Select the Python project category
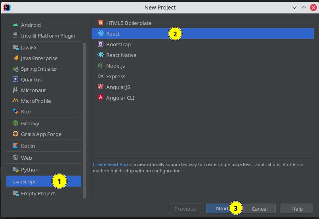Image resolution: width=319 pixels, height=219 pixels. click(x=30, y=170)
